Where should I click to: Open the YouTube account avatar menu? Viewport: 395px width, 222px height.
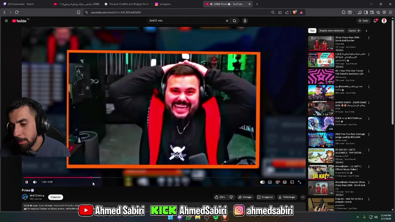(x=384, y=21)
